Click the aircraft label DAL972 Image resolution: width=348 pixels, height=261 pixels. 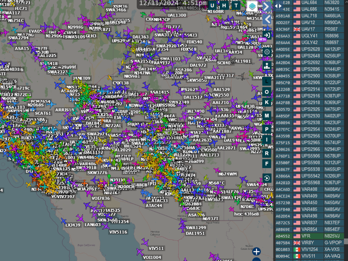pyautogui.click(x=198, y=65)
